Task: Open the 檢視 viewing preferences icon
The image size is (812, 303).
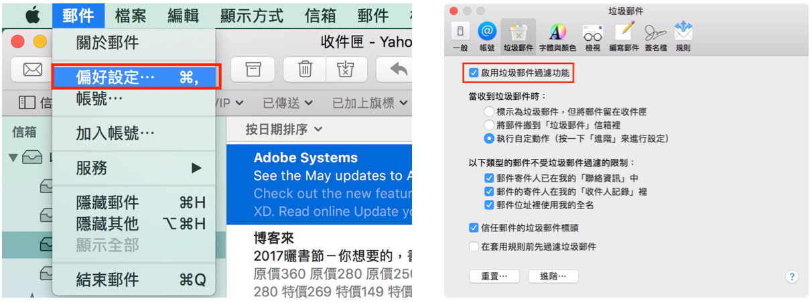Action: click(x=592, y=34)
